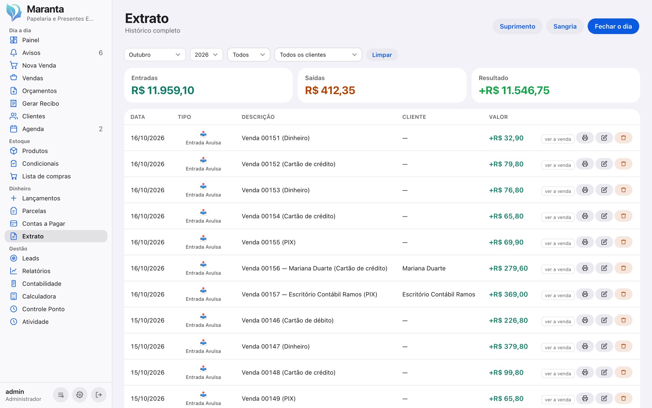
Task: Open Agenda in the sidebar
Action: tap(56, 129)
